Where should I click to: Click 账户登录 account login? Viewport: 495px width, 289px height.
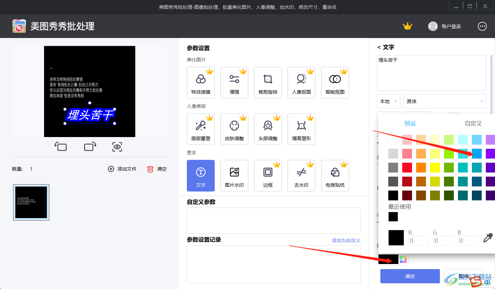coord(444,26)
